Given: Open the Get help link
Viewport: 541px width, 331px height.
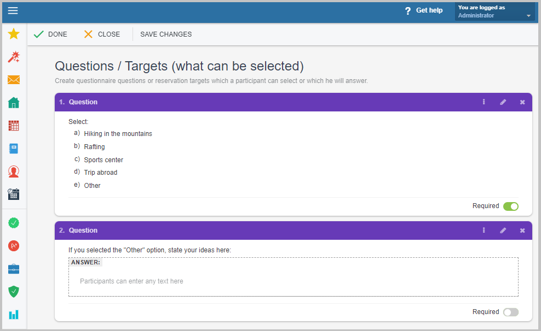Looking at the screenshot, I should pyautogui.click(x=424, y=10).
